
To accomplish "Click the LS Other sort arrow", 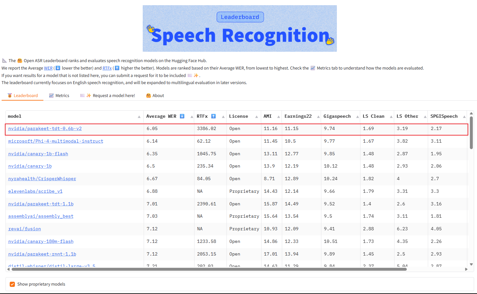I will tap(425, 117).
